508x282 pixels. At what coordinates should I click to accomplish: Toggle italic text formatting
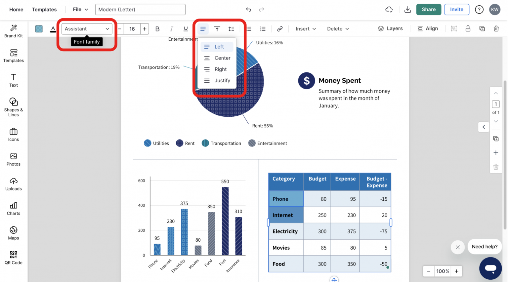(x=171, y=29)
